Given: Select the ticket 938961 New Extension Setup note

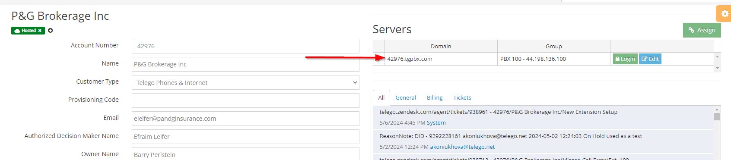Looking at the screenshot, I should pyautogui.click(x=543, y=117).
